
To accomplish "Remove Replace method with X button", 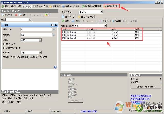I will pyautogui.click(x=56, y=25).
